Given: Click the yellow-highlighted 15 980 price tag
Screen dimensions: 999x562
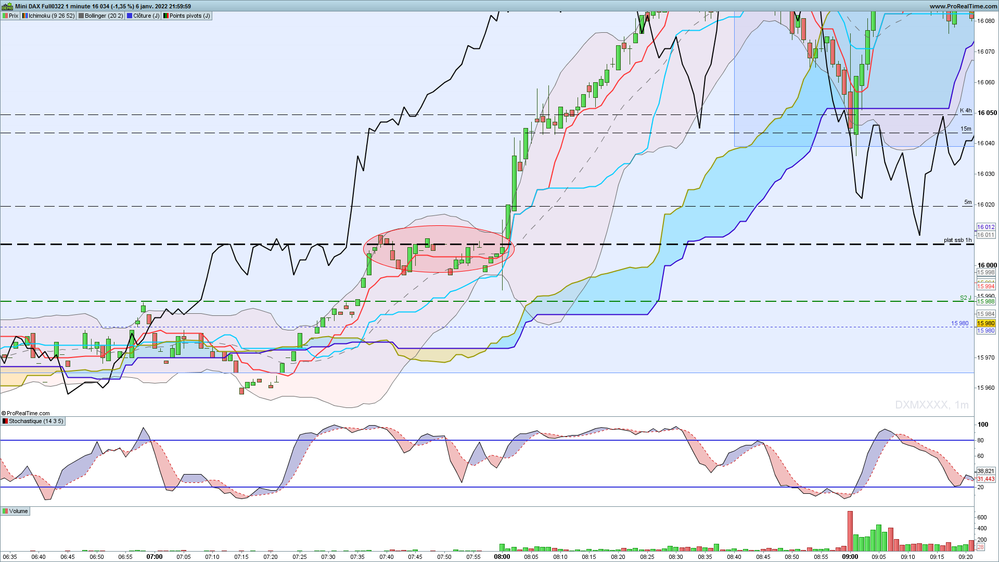Looking at the screenshot, I should [986, 323].
